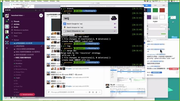180x101 pixels.
Task: Open recipient dropdown in Zoom chat
Action: 157,72
